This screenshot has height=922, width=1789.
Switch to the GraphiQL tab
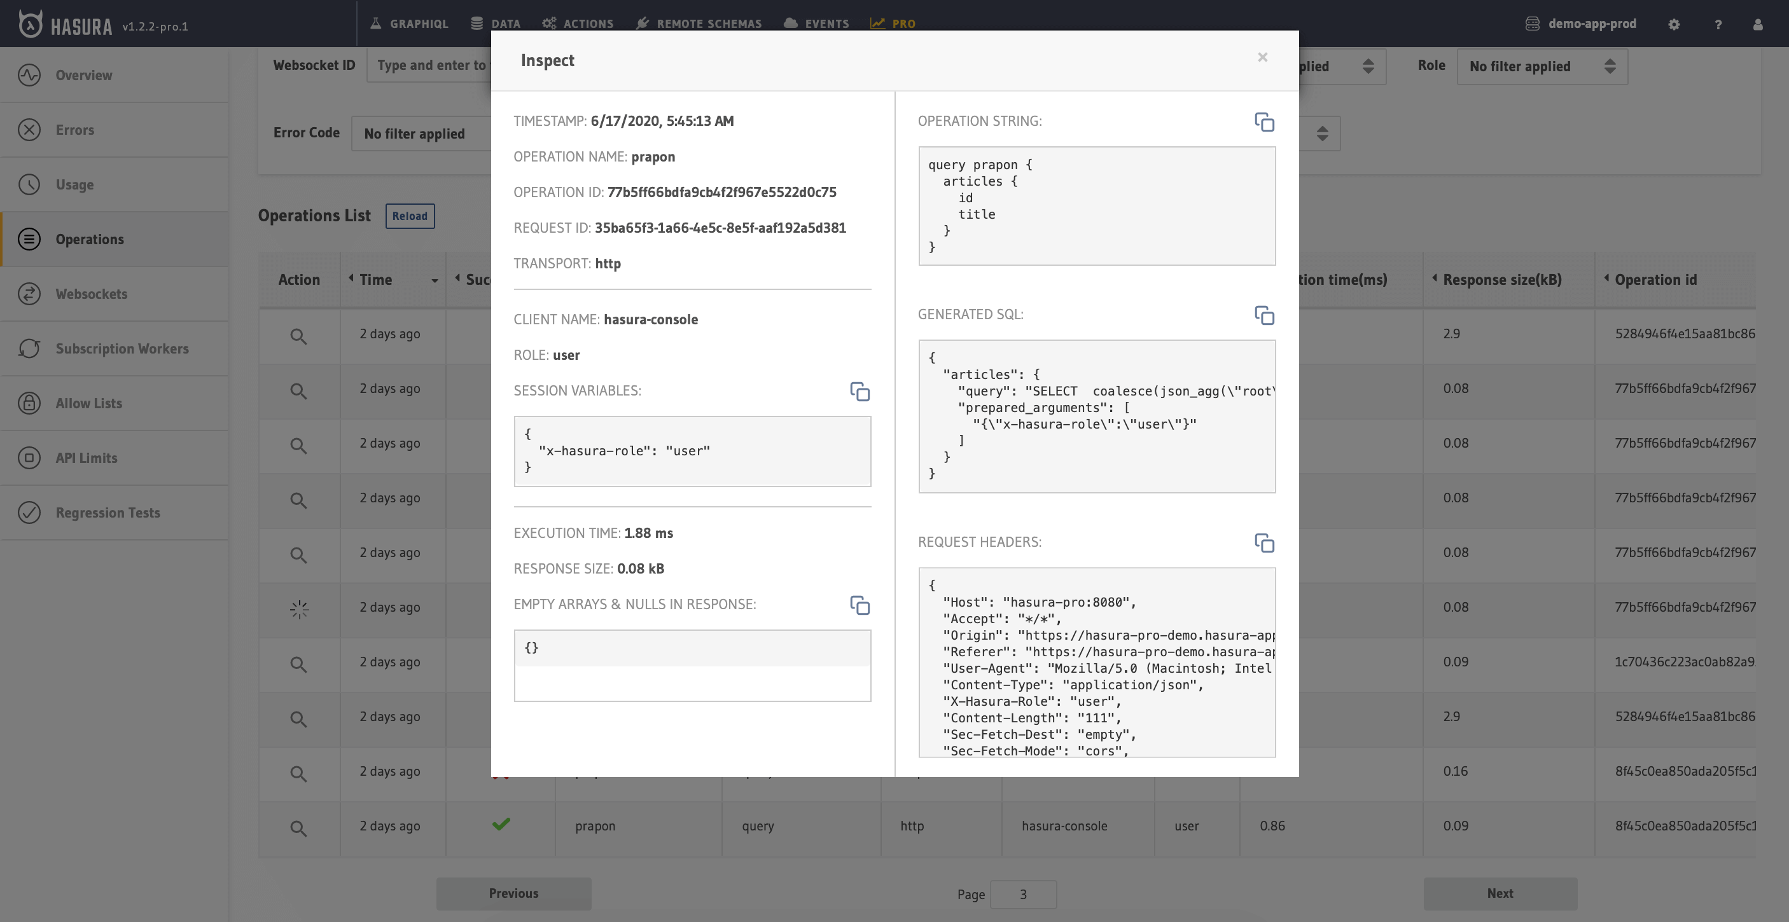[409, 24]
